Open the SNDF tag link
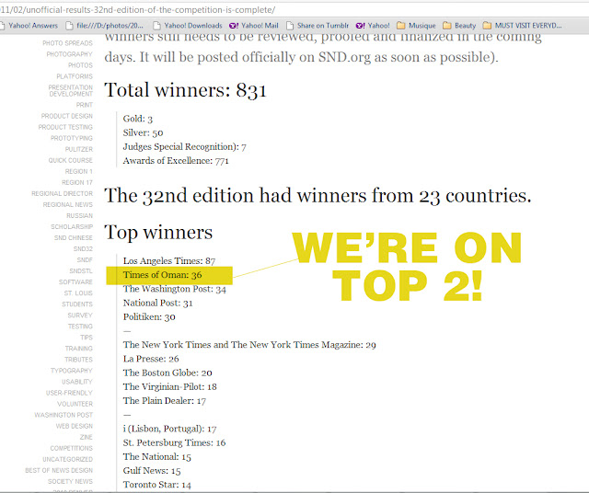 point(85,259)
